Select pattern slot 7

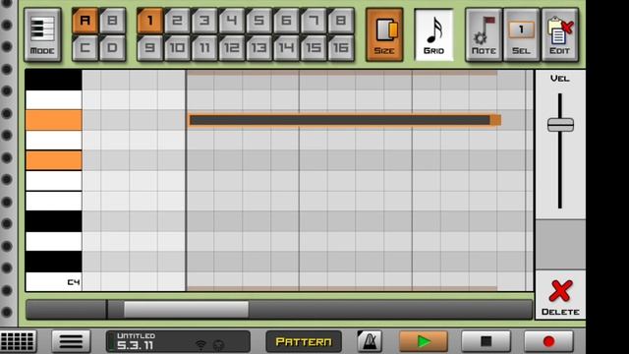coord(314,21)
